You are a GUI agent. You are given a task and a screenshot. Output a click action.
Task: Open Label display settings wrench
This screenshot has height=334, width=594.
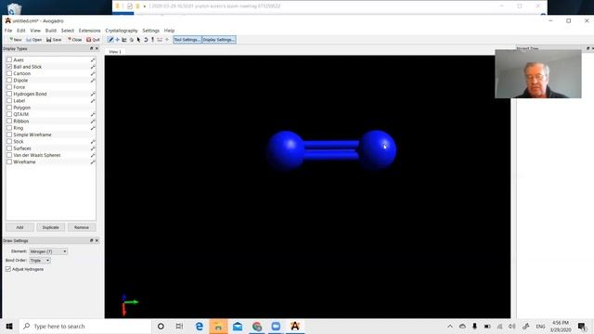[x=93, y=101]
